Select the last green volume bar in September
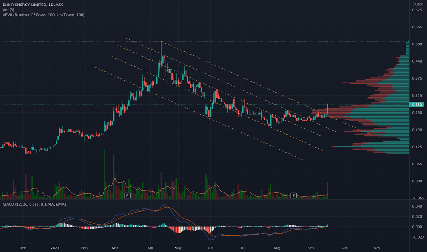This screenshot has width=427, height=252. (x=328, y=191)
